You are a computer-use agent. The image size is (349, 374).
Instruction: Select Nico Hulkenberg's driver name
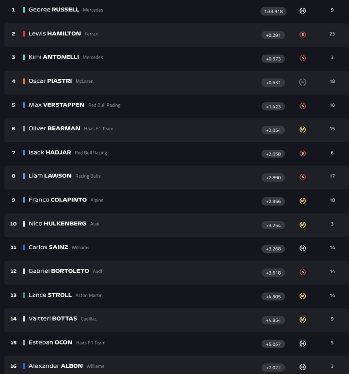click(57, 224)
